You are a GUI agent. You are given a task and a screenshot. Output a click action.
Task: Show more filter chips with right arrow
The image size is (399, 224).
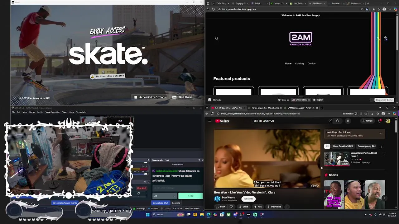pos(381,147)
